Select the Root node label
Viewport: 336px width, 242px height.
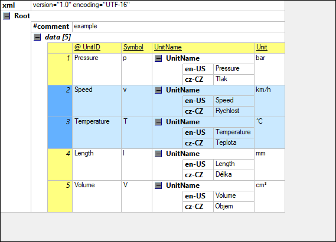coord(22,16)
